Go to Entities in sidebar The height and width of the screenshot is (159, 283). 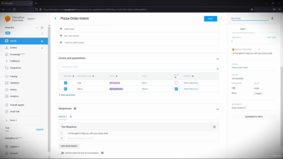tap(13, 48)
